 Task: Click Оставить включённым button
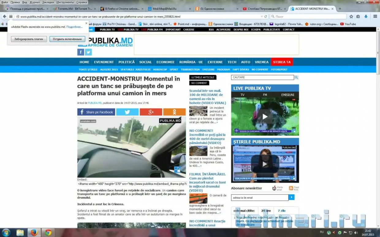tap(67, 39)
